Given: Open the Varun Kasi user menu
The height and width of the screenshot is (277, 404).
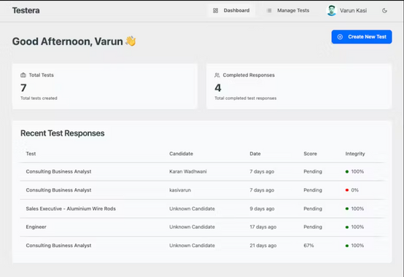Looking at the screenshot, I should pyautogui.click(x=346, y=10).
